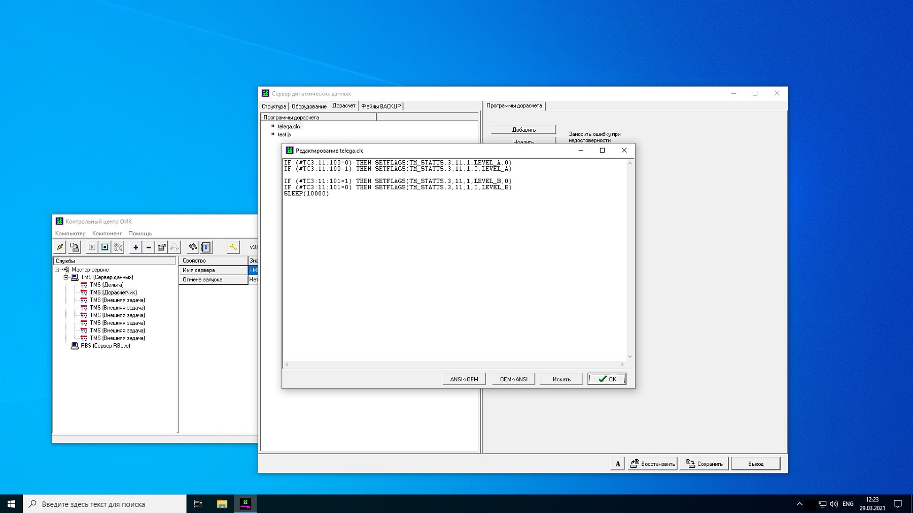Switch to the Файлы BACKUP tab
The height and width of the screenshot is (513, 913).
[381, 106]
